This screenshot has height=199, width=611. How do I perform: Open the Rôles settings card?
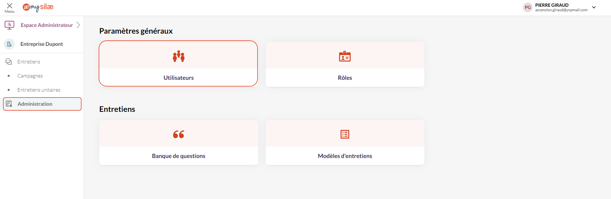[345, 78]
